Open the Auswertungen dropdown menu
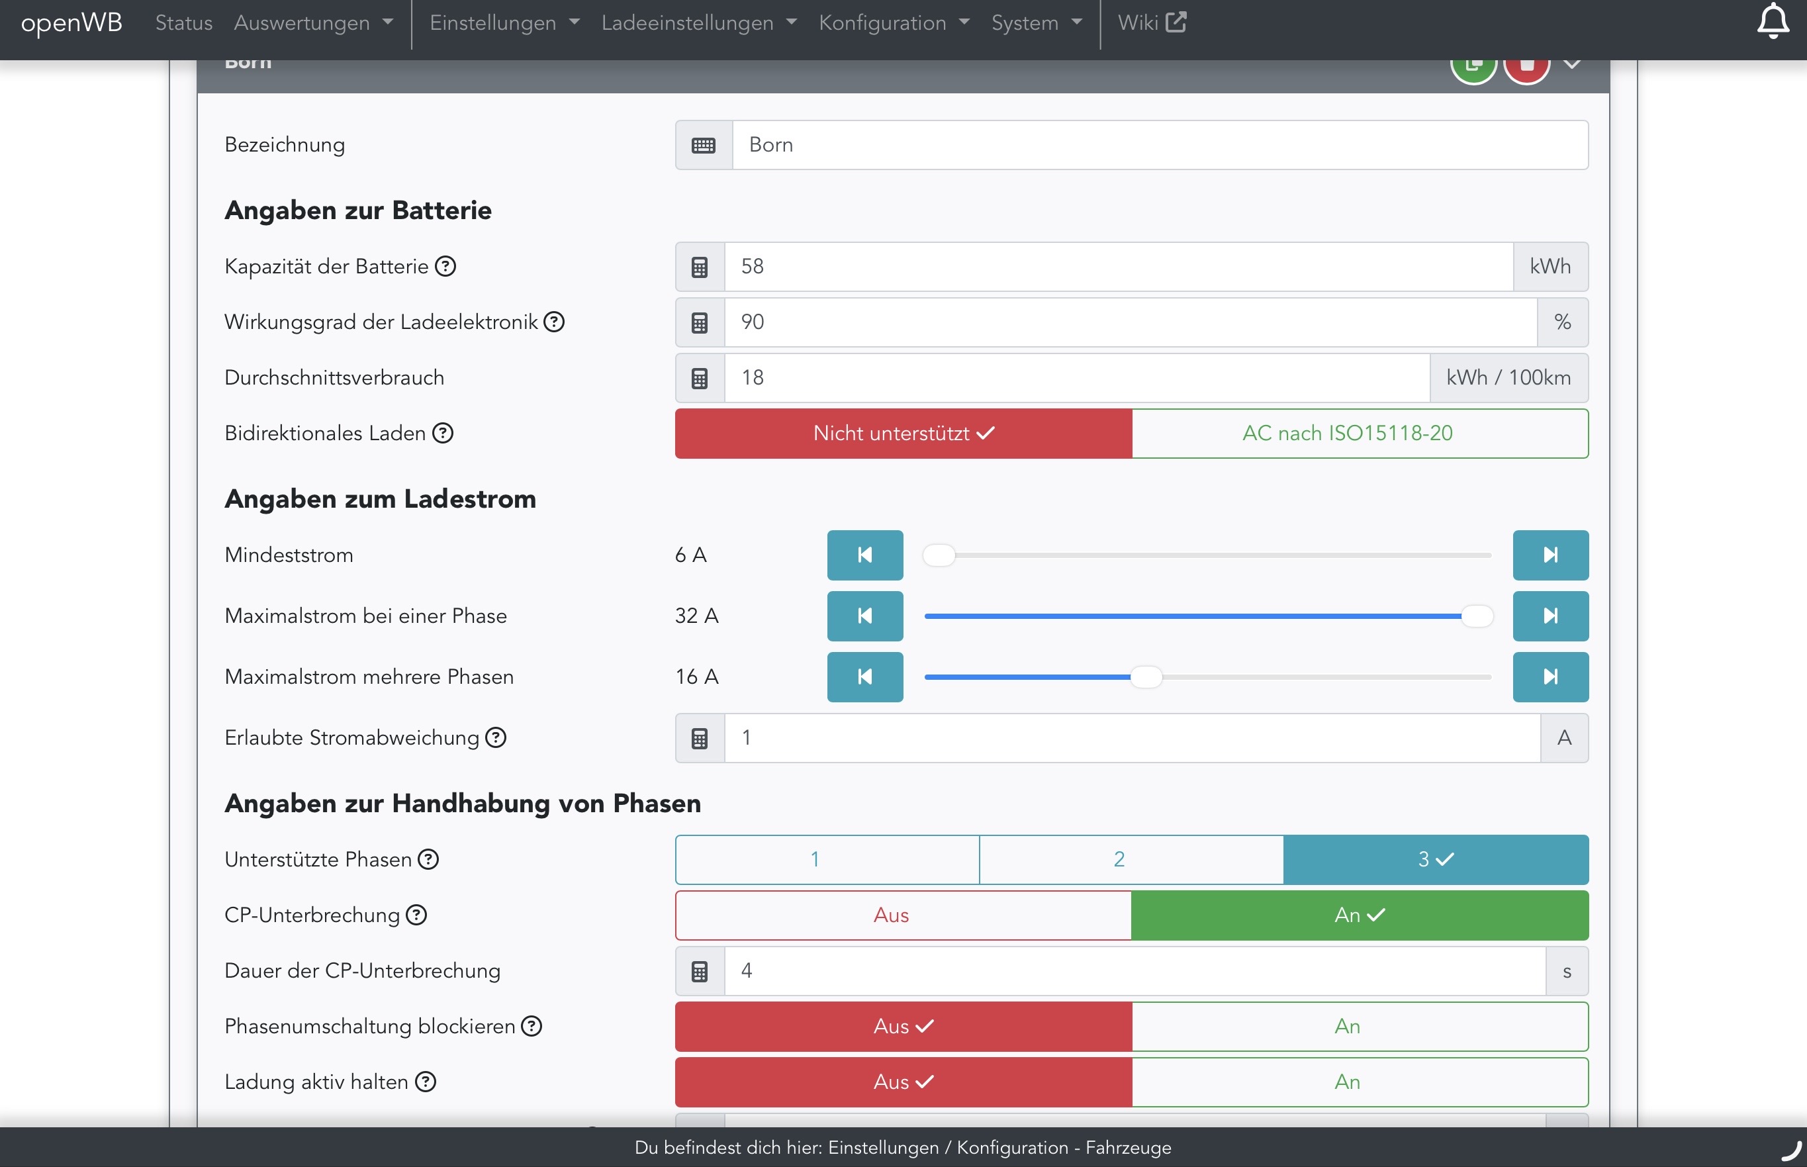This screenshot has width=1807, height=1167. [x=313, y=23]
